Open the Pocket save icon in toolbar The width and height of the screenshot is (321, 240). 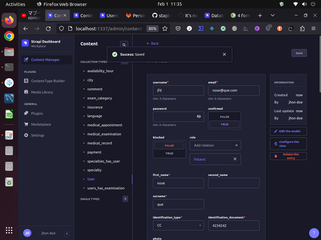pos(178,28)
